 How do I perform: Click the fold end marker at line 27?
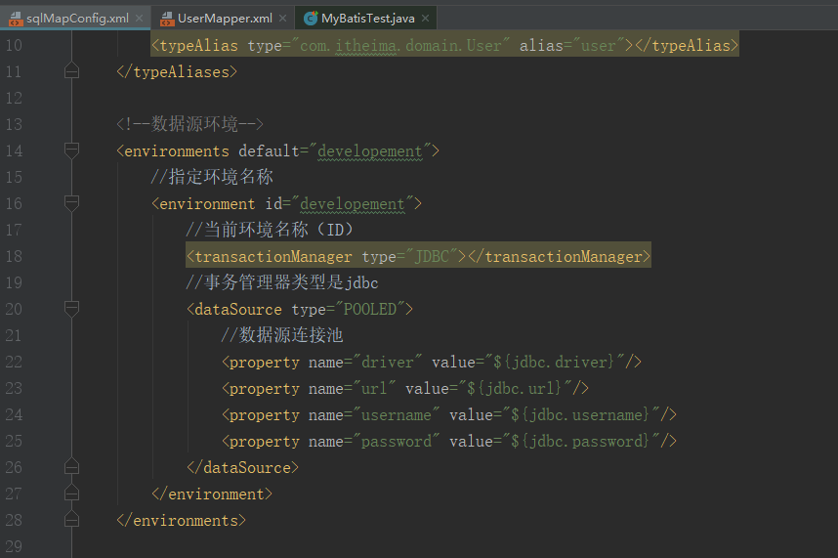click(71, 493)
